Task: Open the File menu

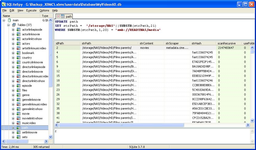Action: 4,10
